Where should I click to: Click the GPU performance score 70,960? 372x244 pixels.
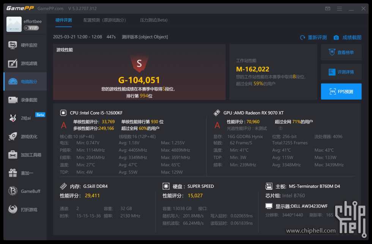click(x=253, y=122)
